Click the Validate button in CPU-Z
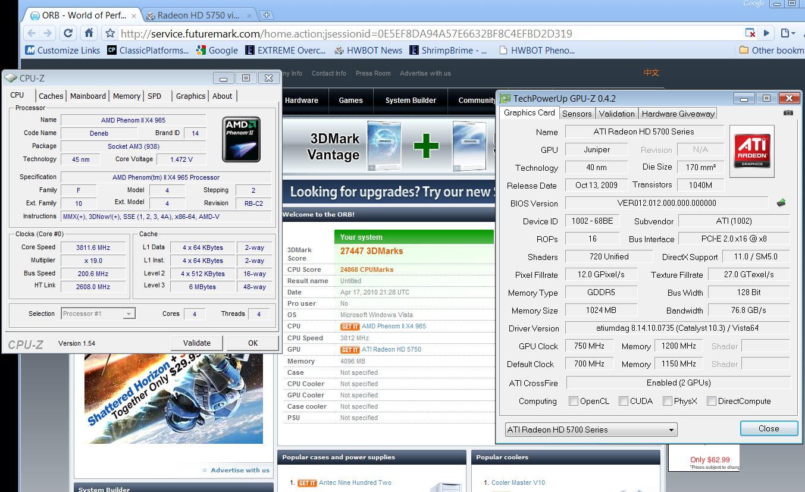 point(197,343)
